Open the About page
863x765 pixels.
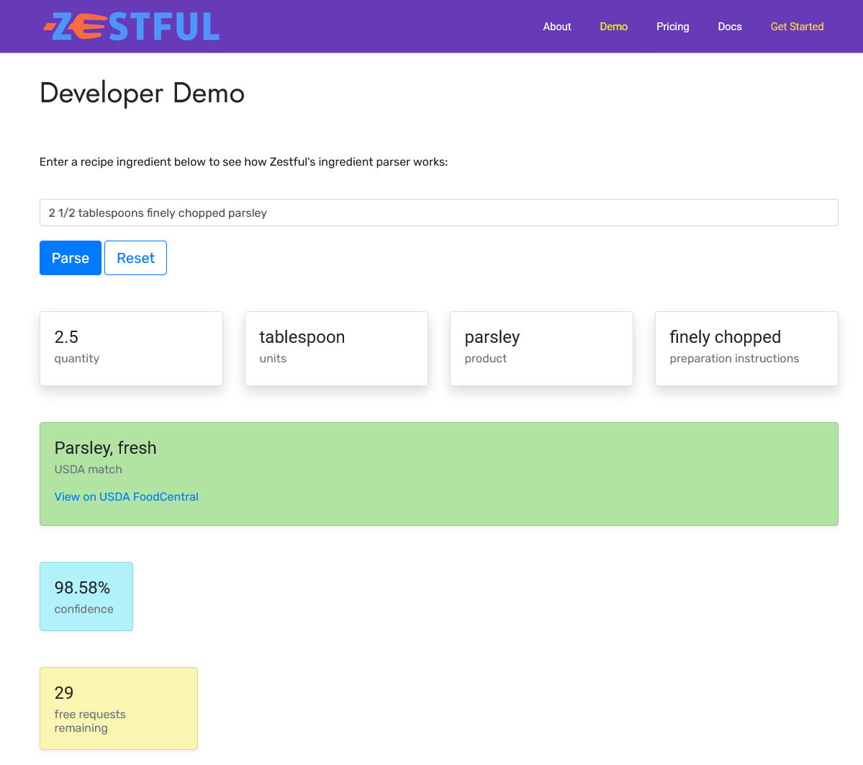coord(557,27)
